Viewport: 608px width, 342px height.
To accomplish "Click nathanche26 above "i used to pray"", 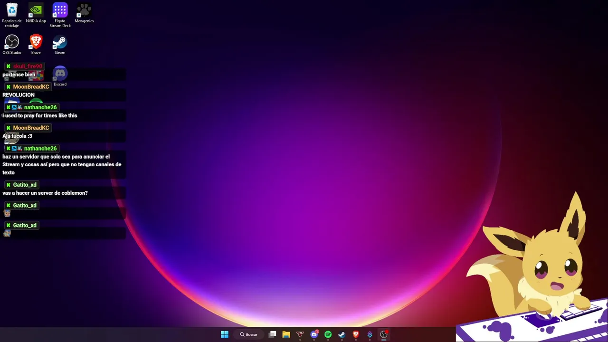I will pos(40,107).
